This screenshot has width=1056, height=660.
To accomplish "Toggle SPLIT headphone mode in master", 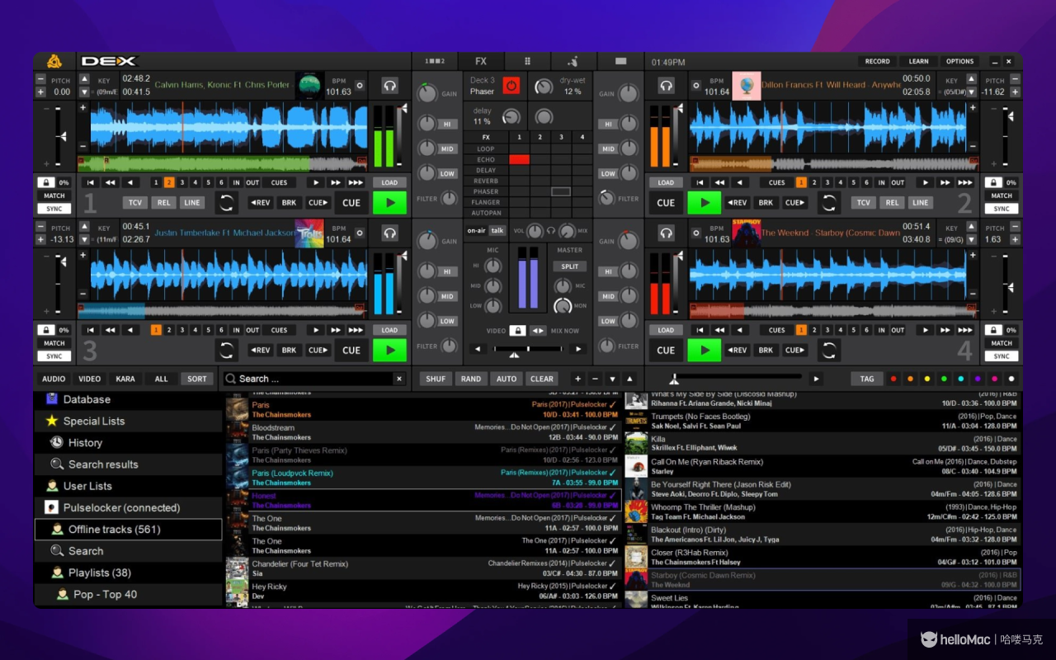I will (x=570, y=266).
